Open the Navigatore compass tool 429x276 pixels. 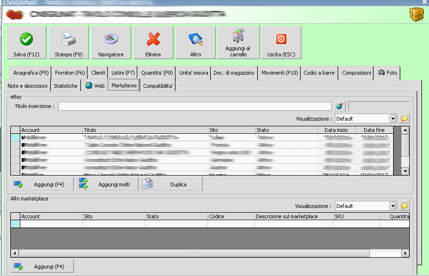(x=111, y=43)
